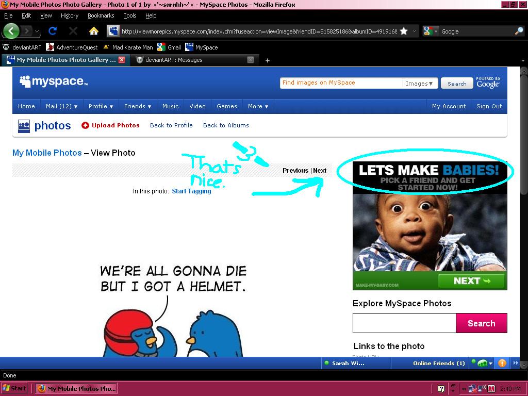Viewport: 528px width, 396px height.
Task: Click the Explore MySpace Photos search field
Action: click(404, 323)
